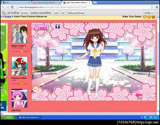The height and width of the screenshot is (125, 160).
Task: Go forward in browser history
Action: (x=8, y=7)
